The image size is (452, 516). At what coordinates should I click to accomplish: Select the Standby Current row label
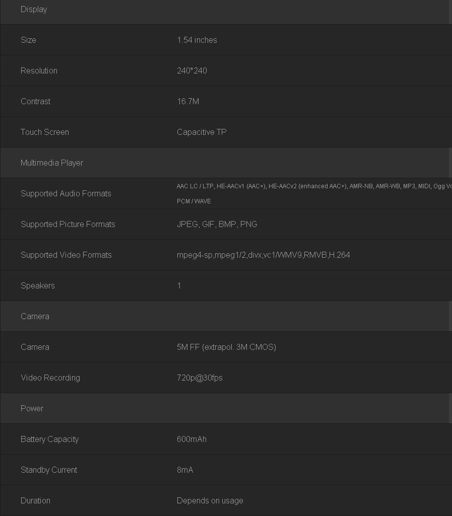[49, 470]
